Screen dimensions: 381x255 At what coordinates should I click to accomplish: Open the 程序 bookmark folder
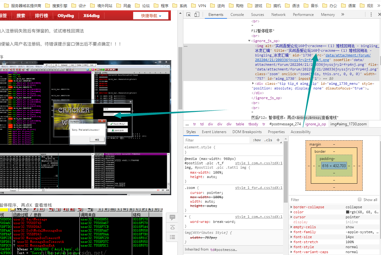point(161,6)
